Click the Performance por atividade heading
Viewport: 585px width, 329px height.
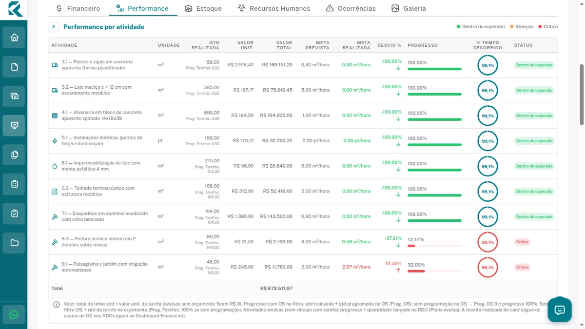(x=104, y=27)
